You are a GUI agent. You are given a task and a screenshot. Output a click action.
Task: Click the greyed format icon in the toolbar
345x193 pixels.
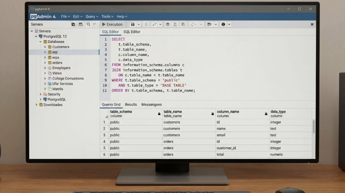[193, 24]
